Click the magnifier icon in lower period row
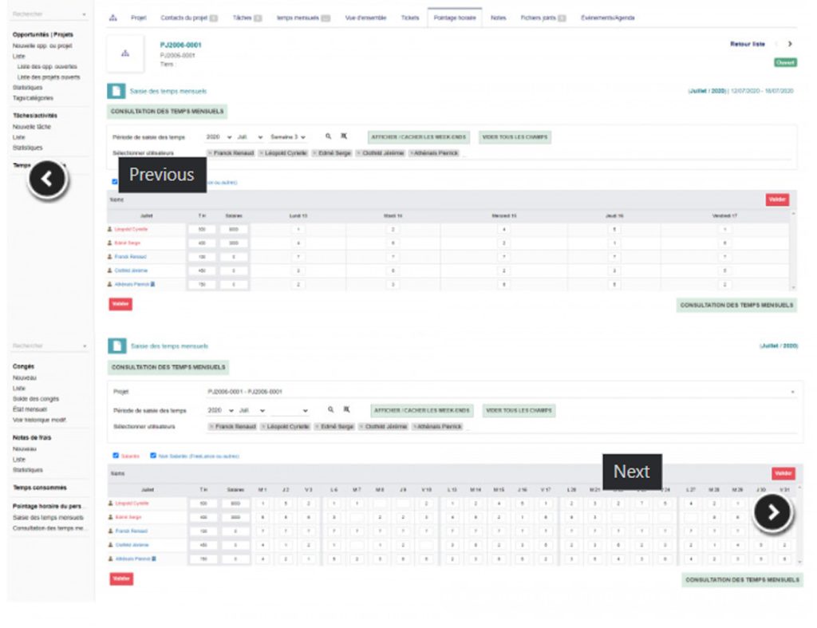This screenshot has width=817, height=628. (330, 410)
